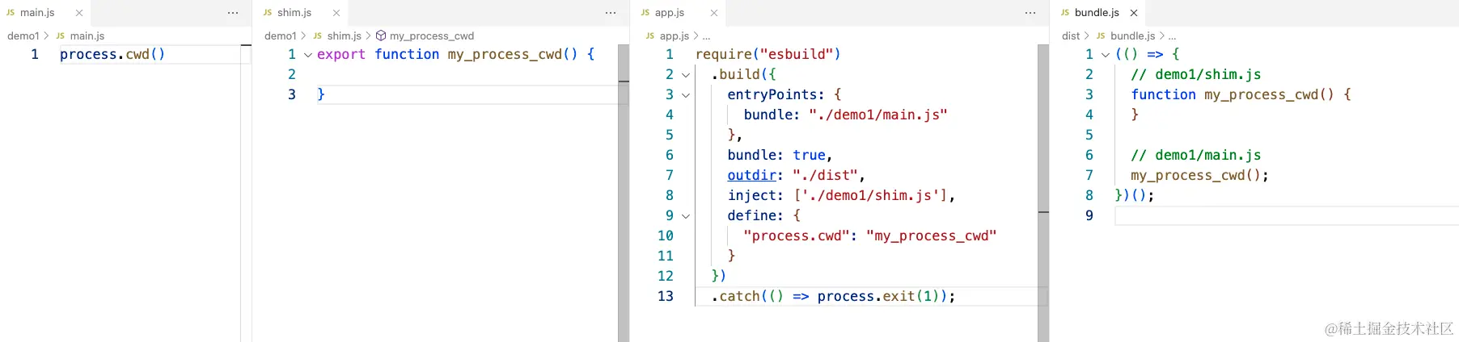Click the underlined outdir property in app.js
This screenshot has height=342, width=1459.
(751, 175)
